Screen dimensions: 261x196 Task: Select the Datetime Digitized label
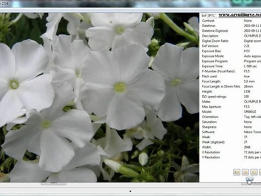pyautogui.click(x=215, y=31)
